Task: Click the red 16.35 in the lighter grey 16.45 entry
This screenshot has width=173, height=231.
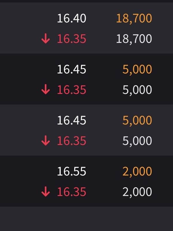Action: click(x=72, y=141)
